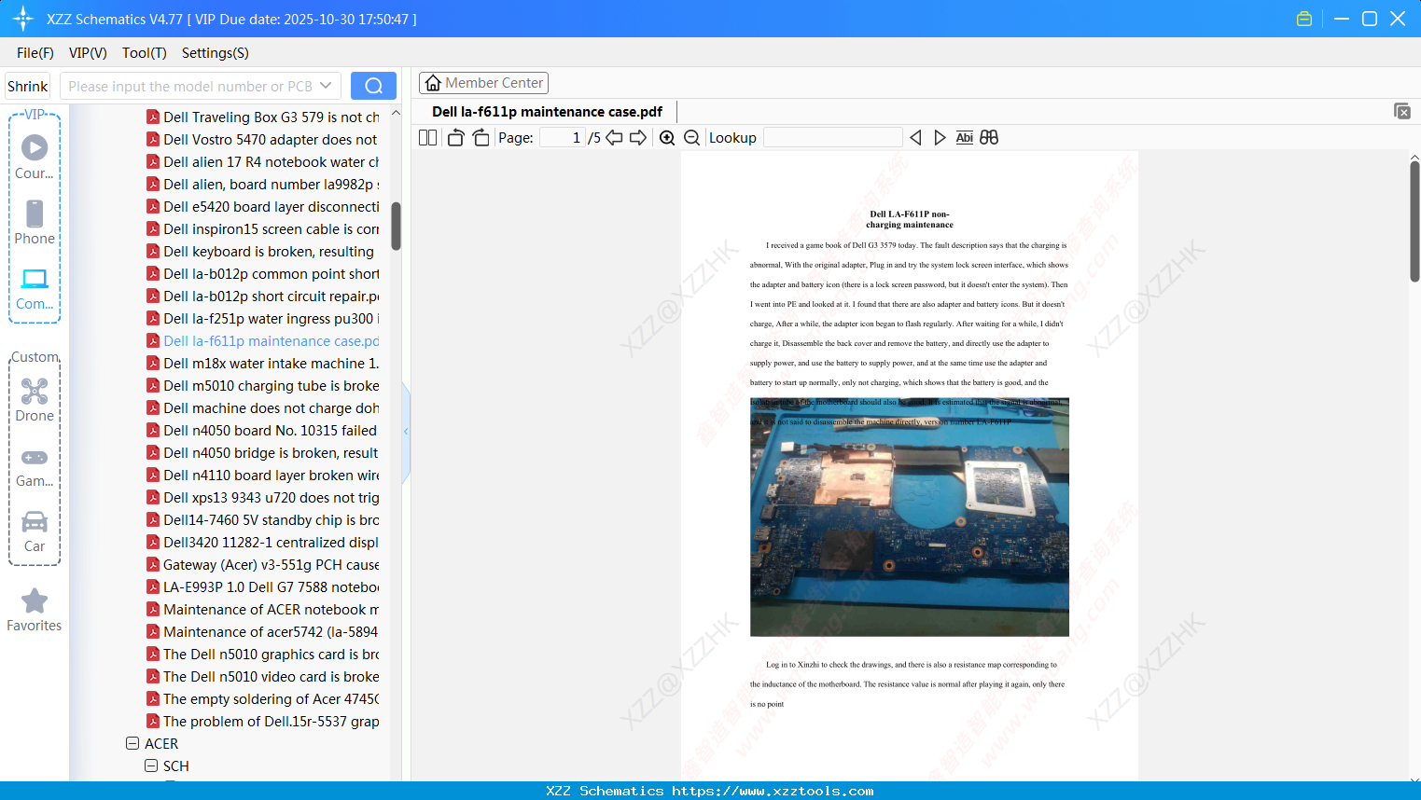Click the detach window icon at top right of viewer
Viewport: 1421px width, 800px height.
click(x=1401, y=111)
